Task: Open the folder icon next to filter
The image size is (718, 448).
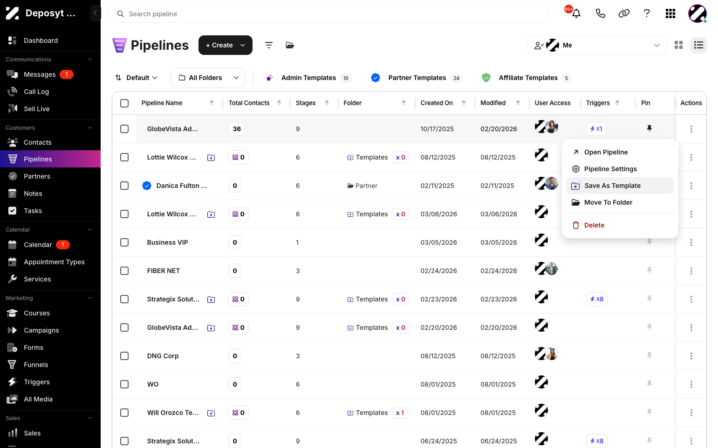Action: (x=290, y=45)
